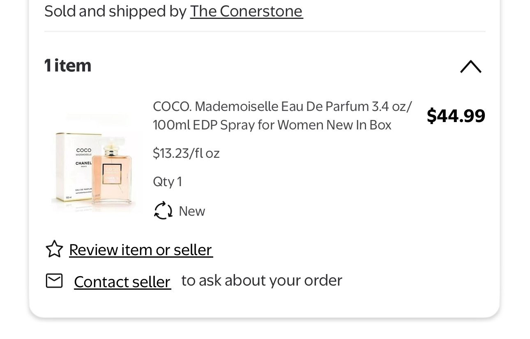
Task: Open the Review item or seller link
Action: (x=141, y=250)
